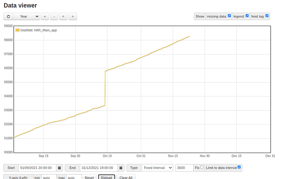Click the Data viewer heading
Viewport: 286px width, 179px height.
click(x=20, y=5)
